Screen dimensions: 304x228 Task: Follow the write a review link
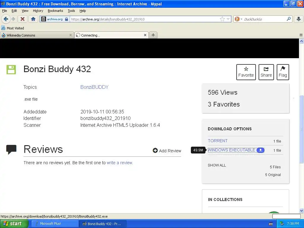119,163
